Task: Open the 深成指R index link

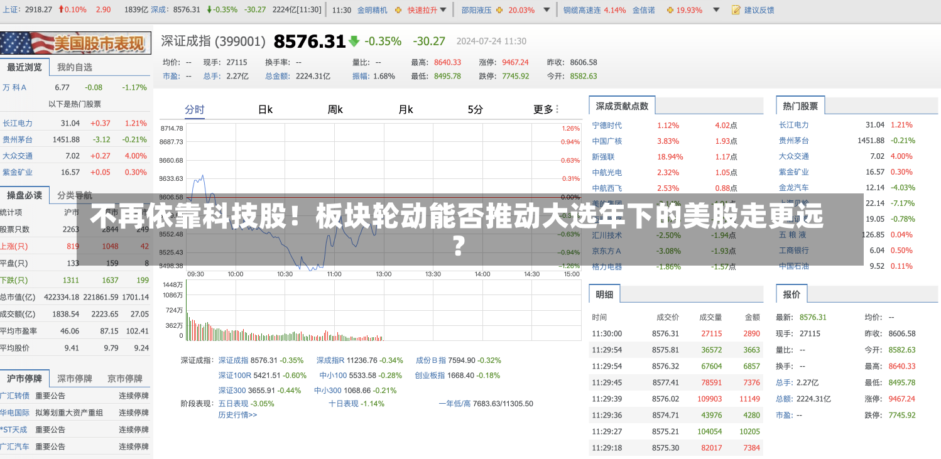Action: pos(330,360)
